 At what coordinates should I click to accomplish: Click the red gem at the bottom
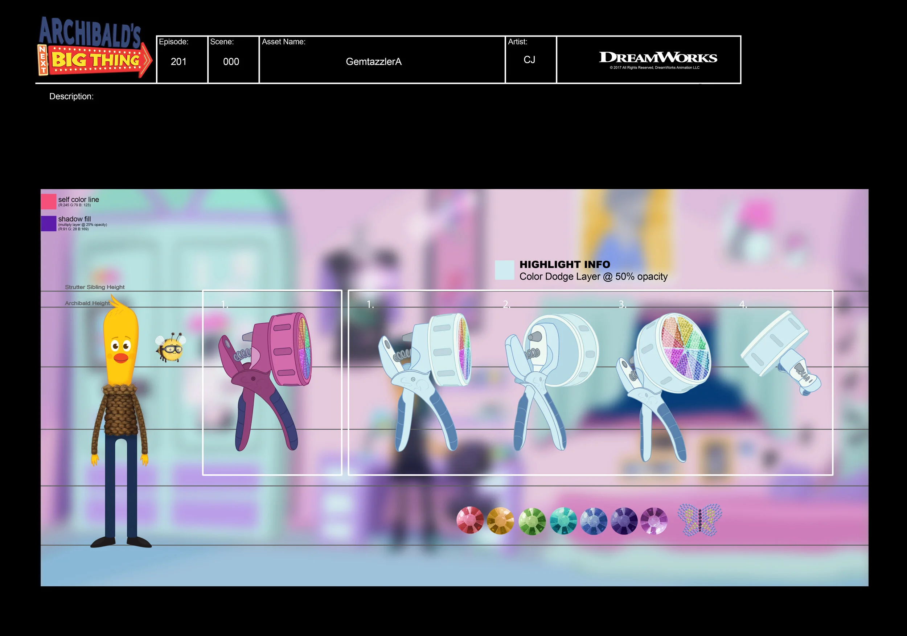tap(470, 520)
